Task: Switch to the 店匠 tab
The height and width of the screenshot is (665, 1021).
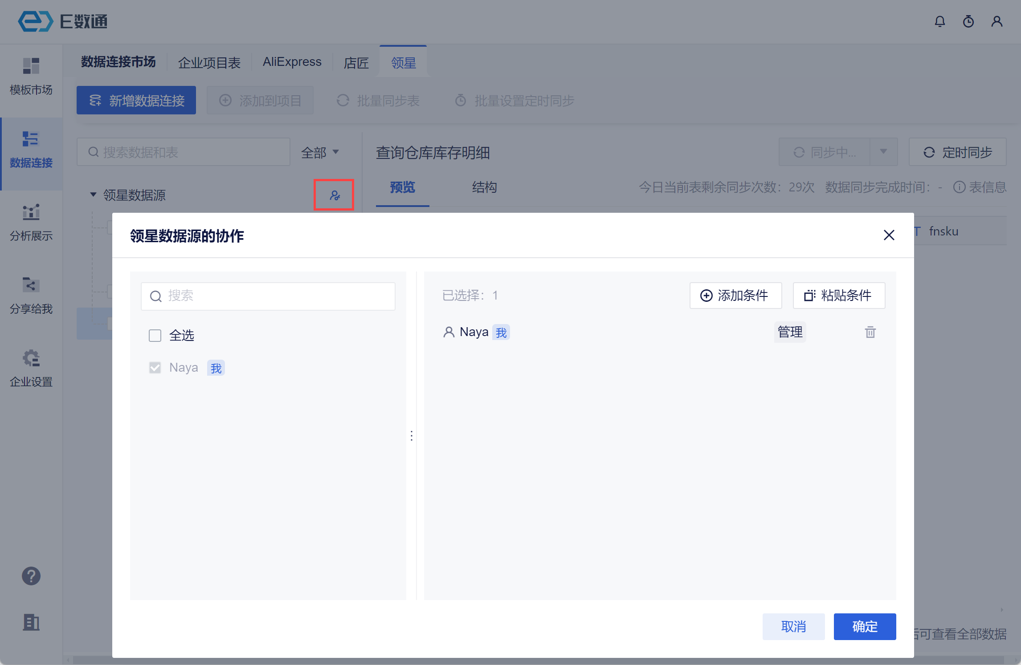Action: click(x=356, y=62)
